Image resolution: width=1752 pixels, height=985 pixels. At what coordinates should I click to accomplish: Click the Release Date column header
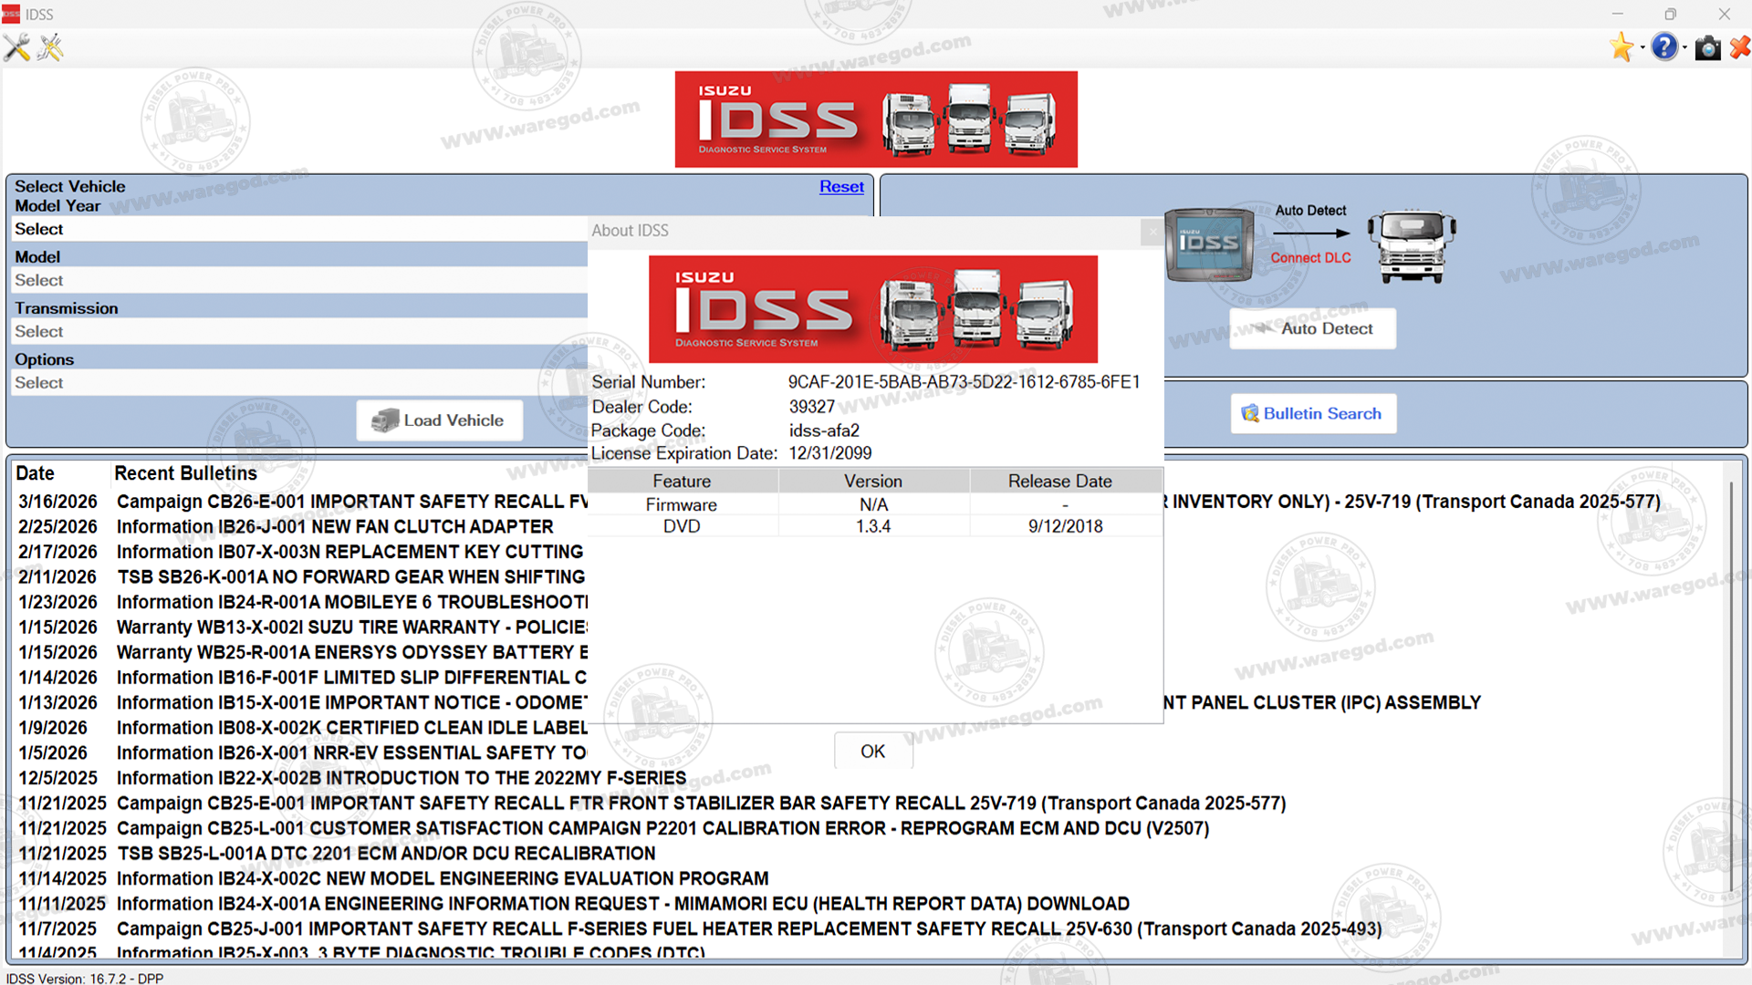pos(1066,481)
